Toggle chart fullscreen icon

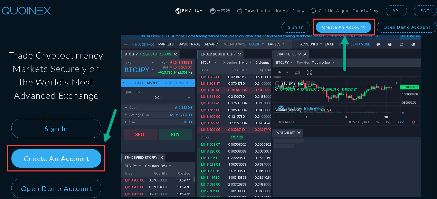coord(309,72)
